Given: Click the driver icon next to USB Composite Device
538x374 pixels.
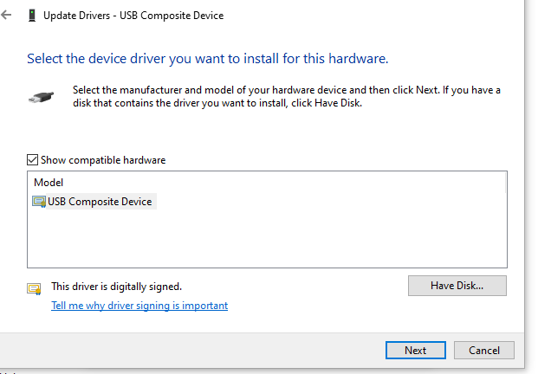Looking at the screenshot, I should click(39, 202).
